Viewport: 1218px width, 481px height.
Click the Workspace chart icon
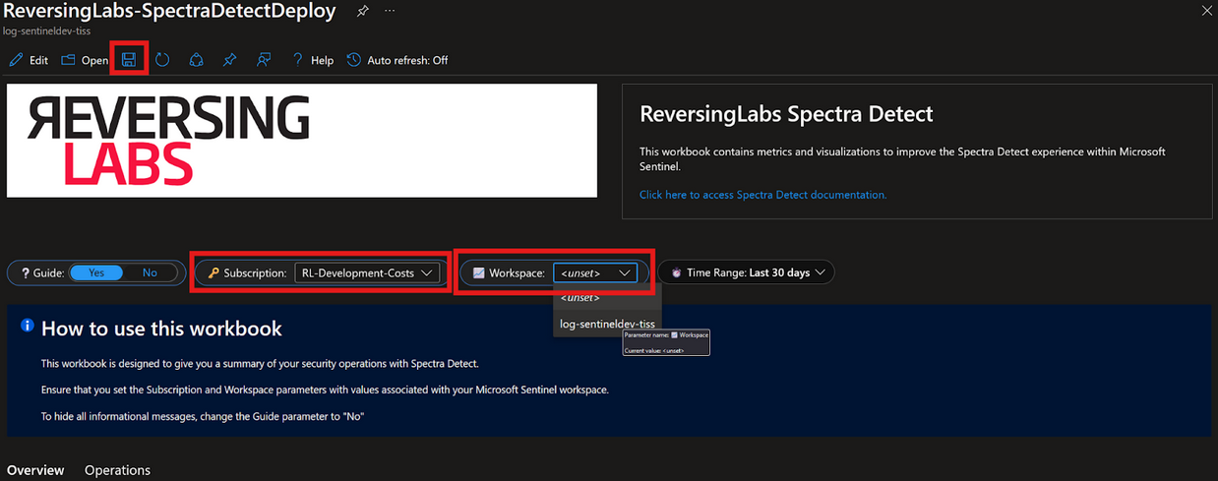point(478,272)
